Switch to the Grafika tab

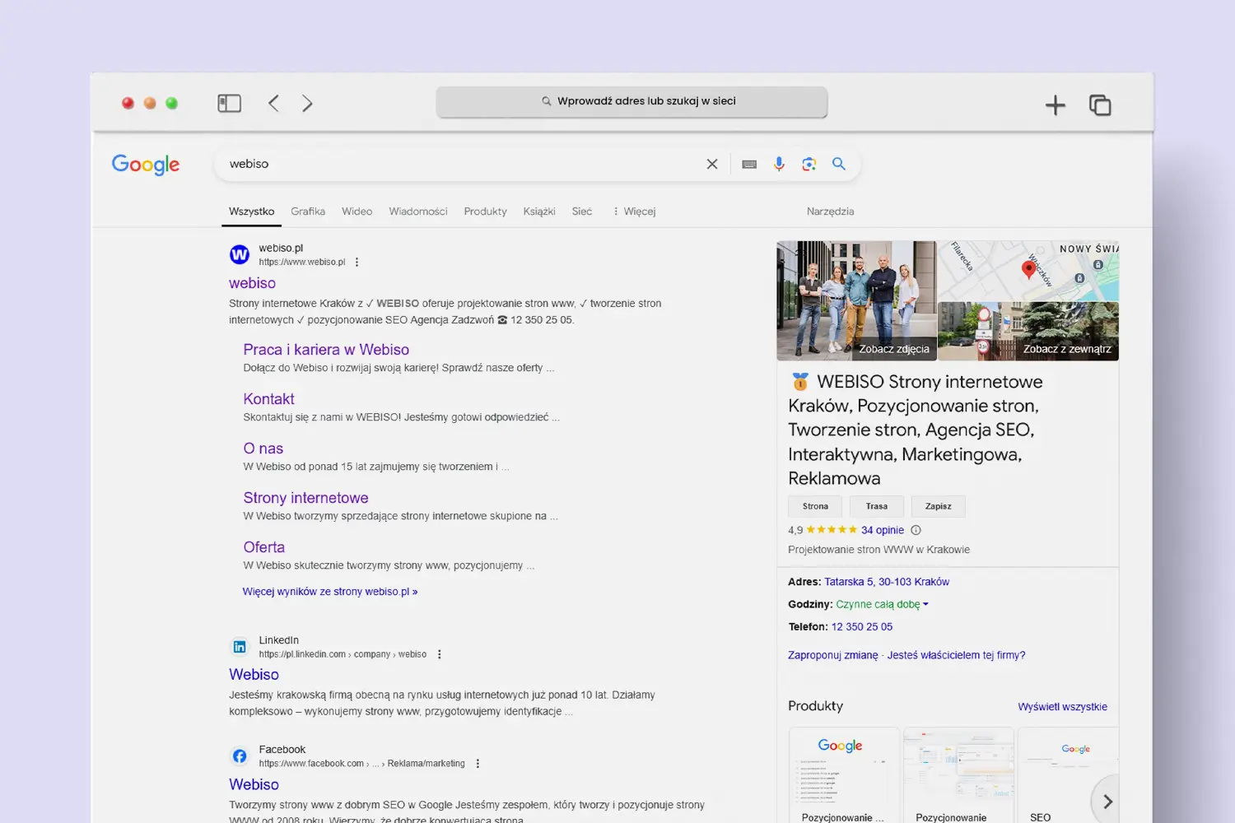[x=308, y=212]
